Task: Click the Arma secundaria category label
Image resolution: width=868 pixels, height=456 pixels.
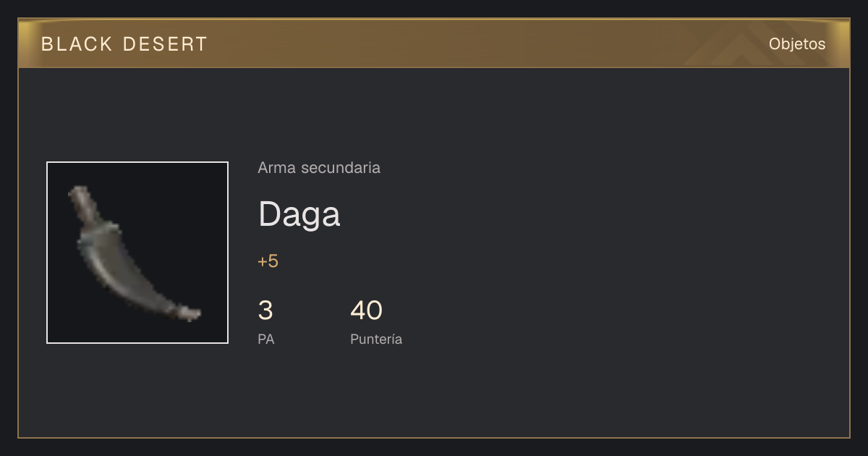Action: (x=319, y=168)
